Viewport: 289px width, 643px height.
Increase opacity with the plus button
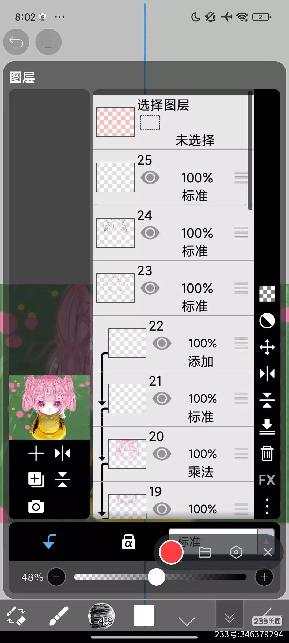(x=264, y=577)
